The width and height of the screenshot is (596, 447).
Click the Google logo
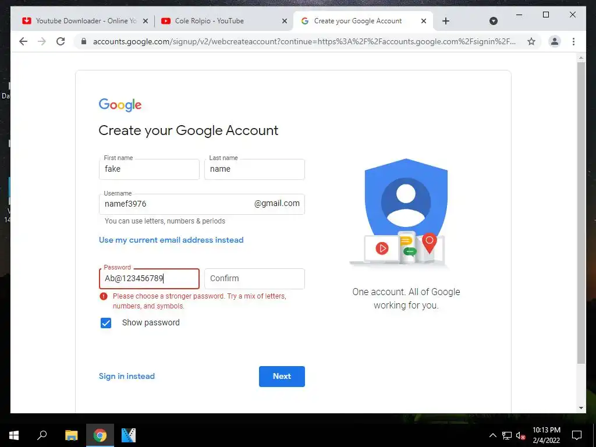click(x=120, y=105)
